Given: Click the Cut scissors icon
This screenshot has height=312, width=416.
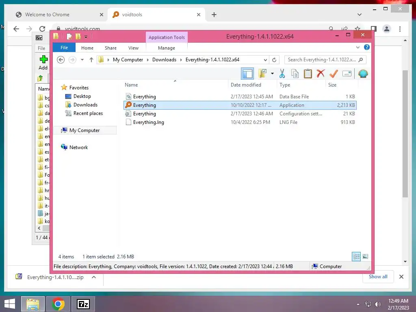Looking at the screenshot, I should pyautogui.click(x=282, y=74).
